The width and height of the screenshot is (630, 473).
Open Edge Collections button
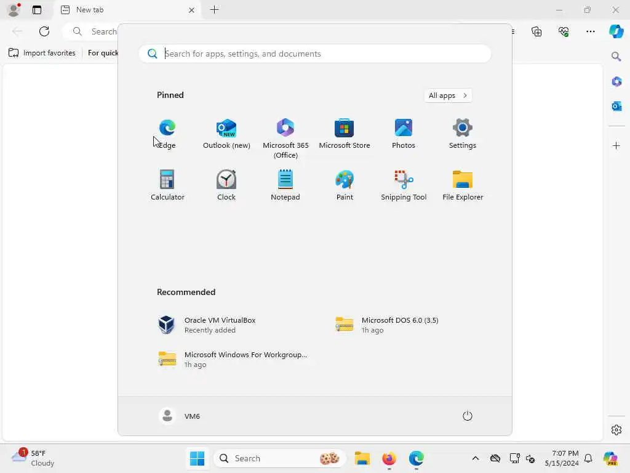(536, 31)
